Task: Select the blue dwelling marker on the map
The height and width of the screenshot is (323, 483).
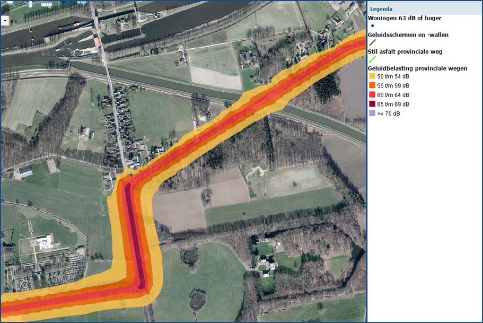Action: pos(131,174)
